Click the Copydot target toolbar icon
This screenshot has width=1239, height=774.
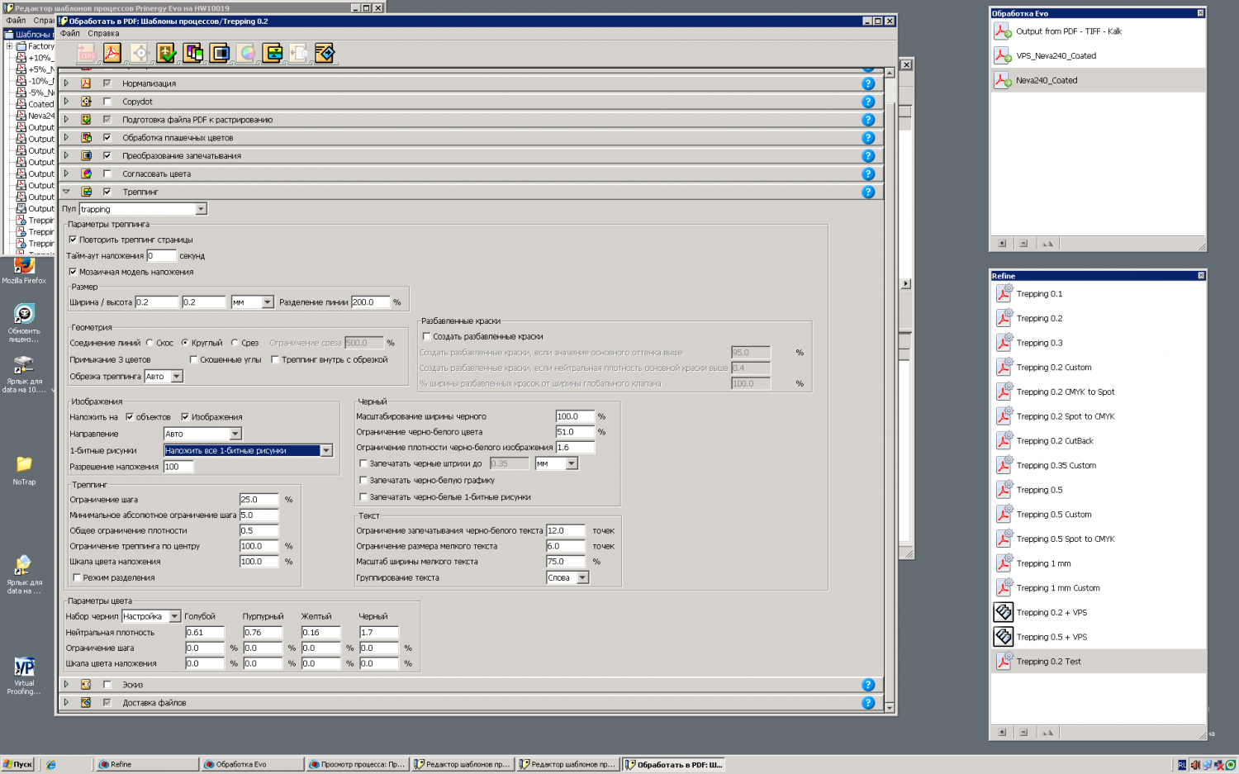(x=140, y=54)
